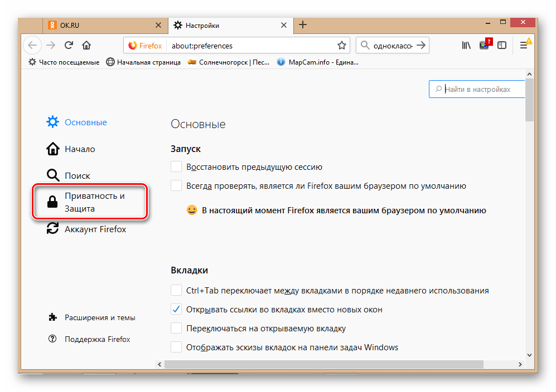Expand the Часто посещаемые bookmarks folder
Viewport: 556px width, 392px height.
66,62
